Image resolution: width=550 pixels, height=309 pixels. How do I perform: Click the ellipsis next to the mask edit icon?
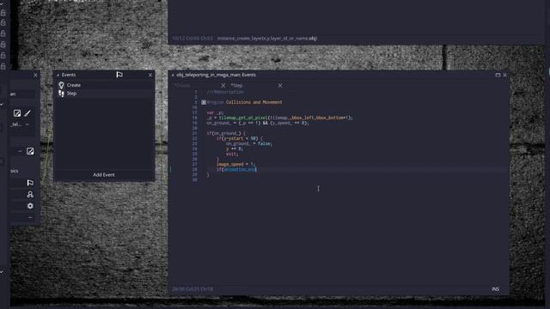click(20, 151)
